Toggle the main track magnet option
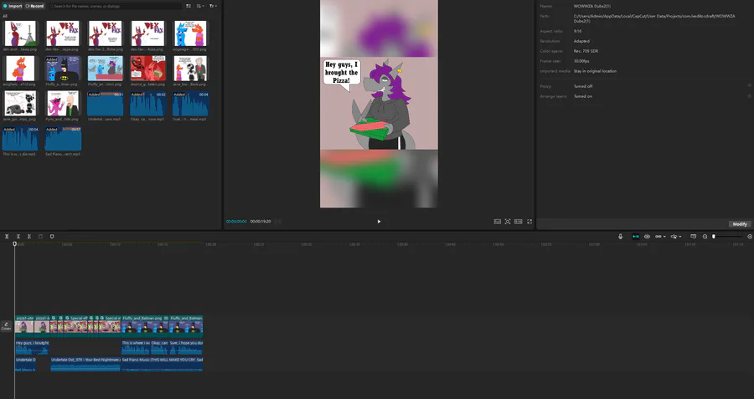Screen dimensions: 754x399 point(636,236)
